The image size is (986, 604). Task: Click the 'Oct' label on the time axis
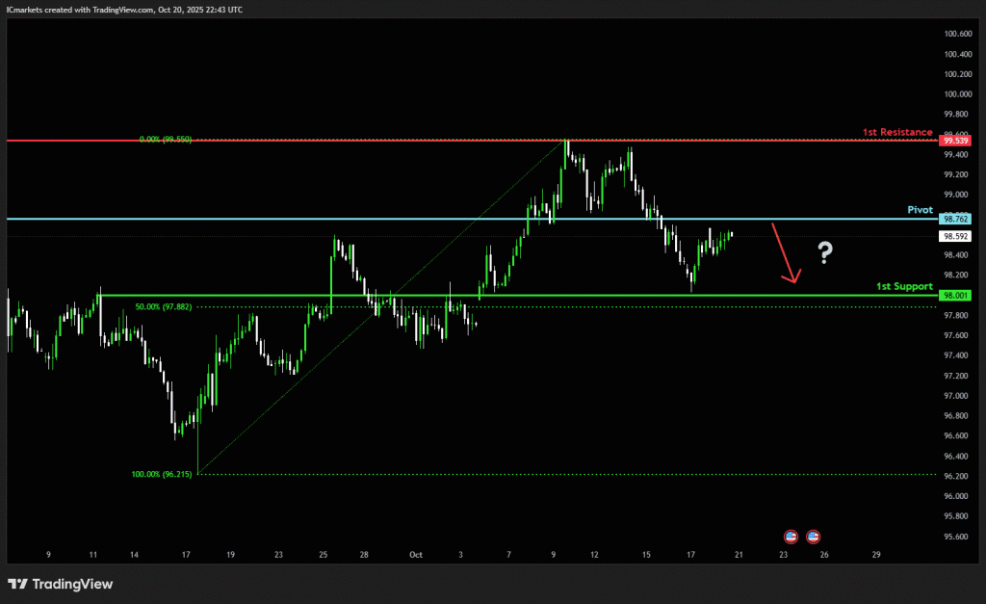(416, 555)
